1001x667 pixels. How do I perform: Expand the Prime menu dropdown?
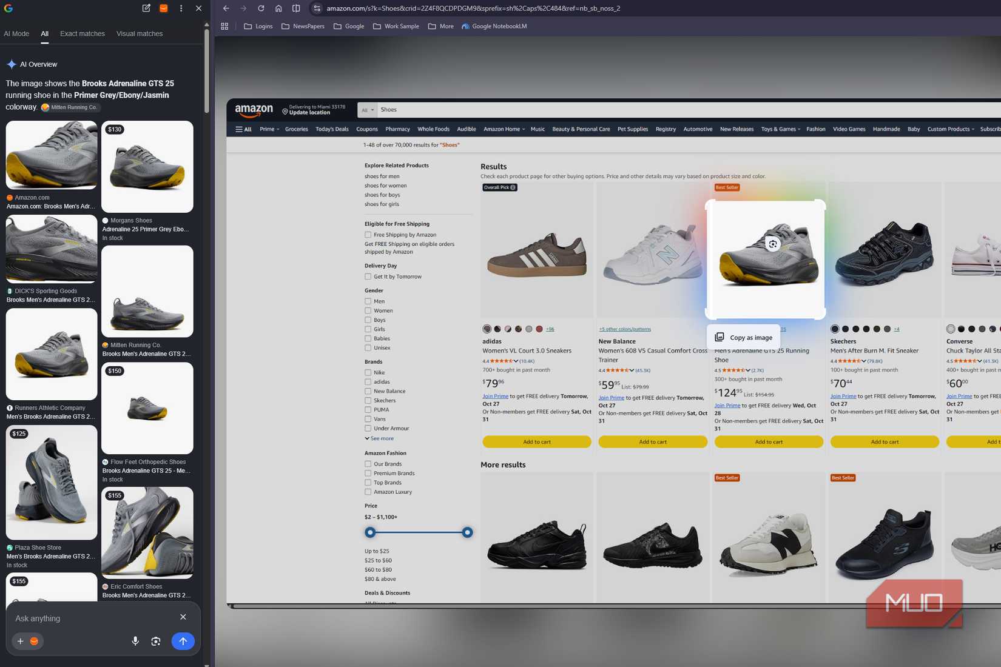pyautogui.click(x=269, y=129)
